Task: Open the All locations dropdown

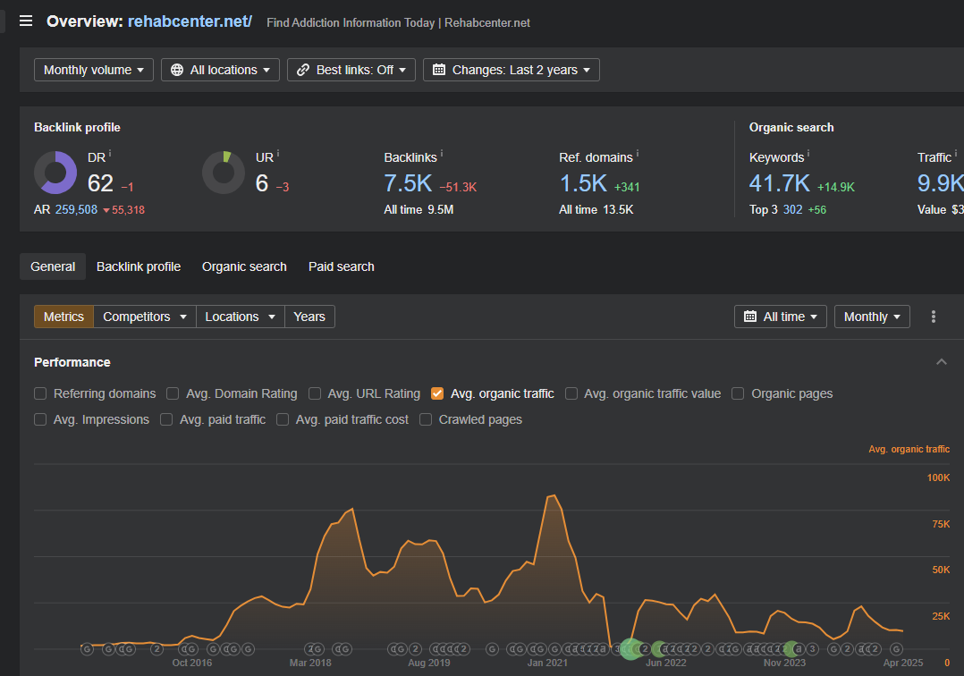Action: point(220,70)
